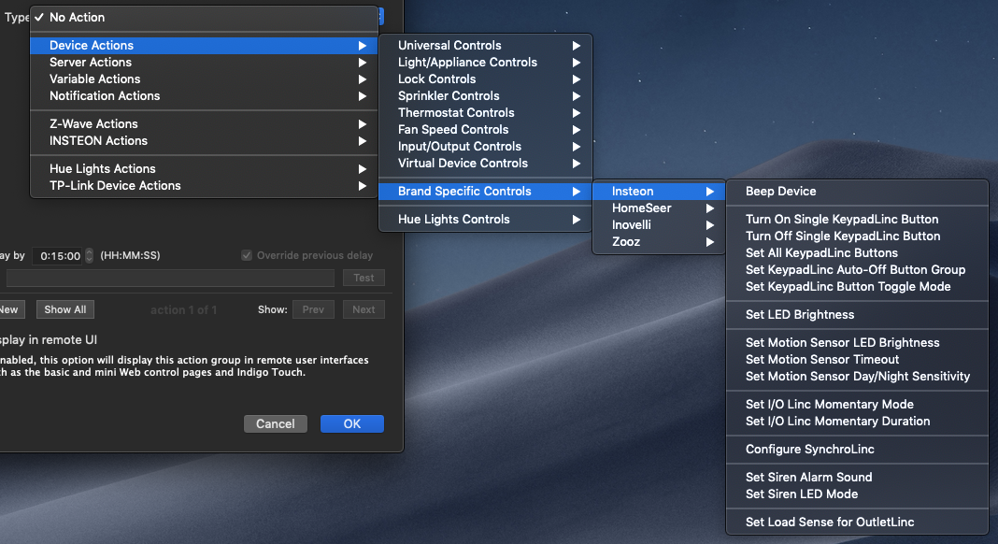Expand Universal Controls submenu

[x=486, y=45]
